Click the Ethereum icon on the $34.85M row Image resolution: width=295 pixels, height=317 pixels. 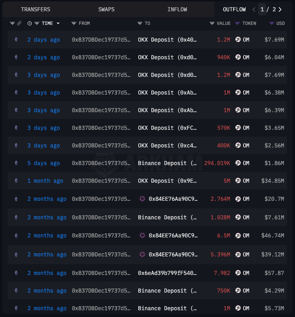click(x=17, y=181)
